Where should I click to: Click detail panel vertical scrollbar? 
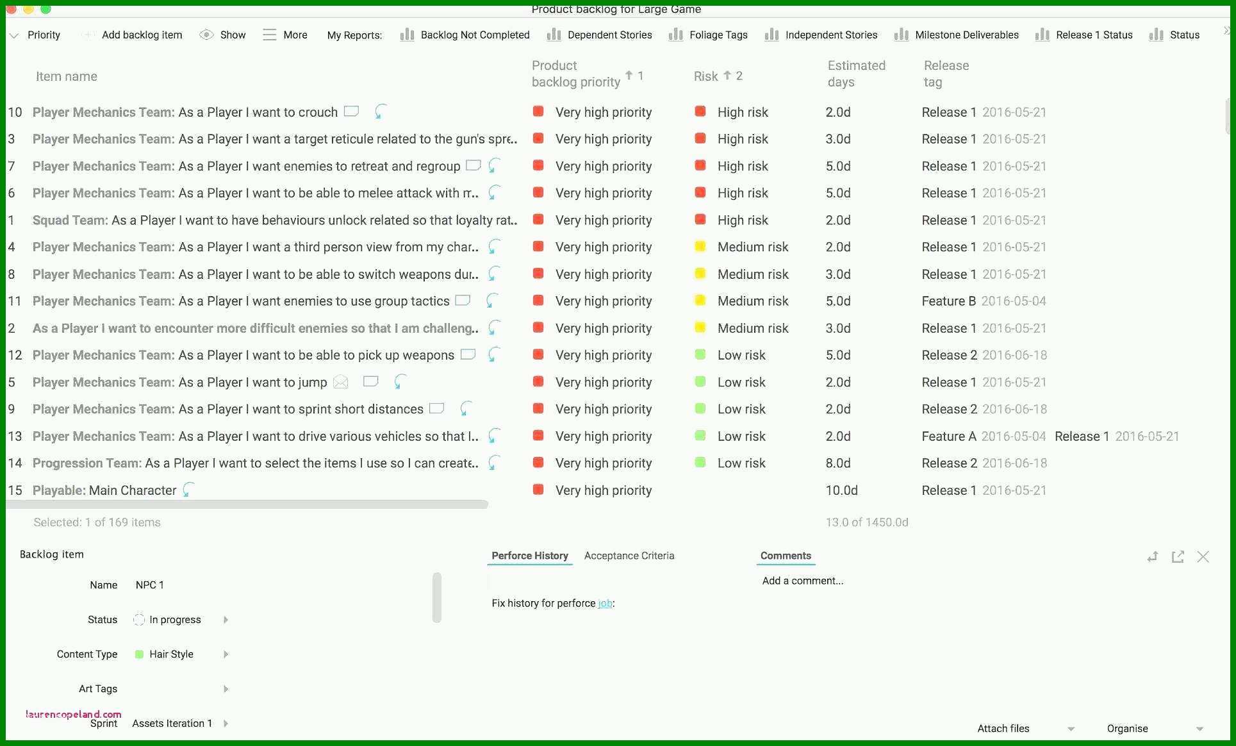pyautogui.click(x=437, y=597)
